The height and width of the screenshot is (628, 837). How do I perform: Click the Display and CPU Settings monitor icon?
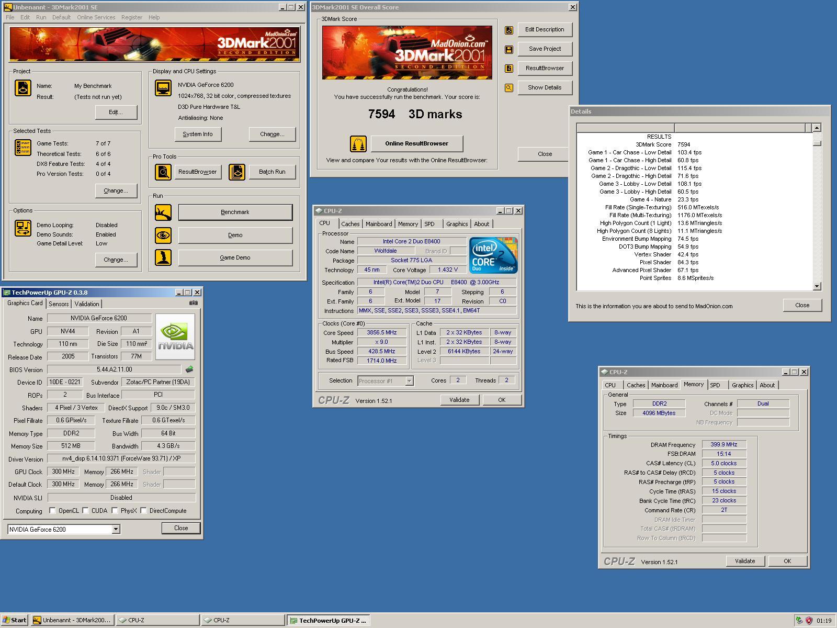click(x=163, y=88)
